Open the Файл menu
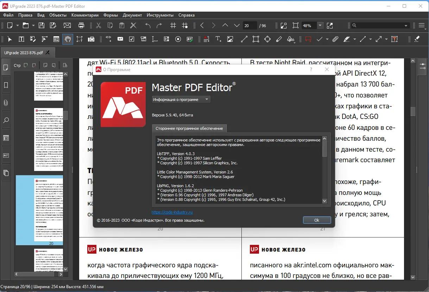This screenshot has height=292, width=429. tap(8, 15)
